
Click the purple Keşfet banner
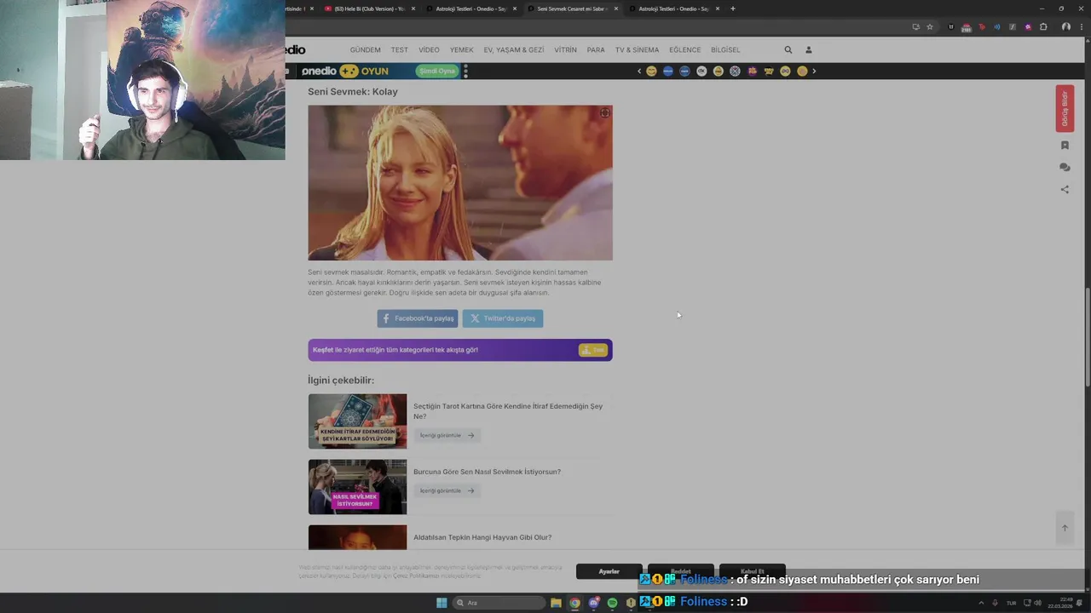coord(460,350)
